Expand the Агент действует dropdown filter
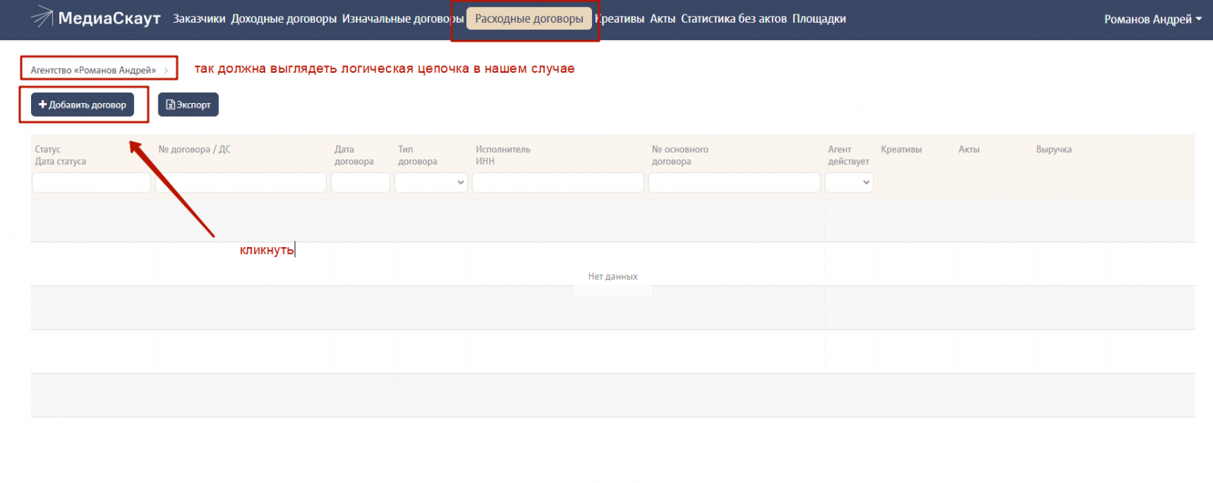Viewport: 1213px width, 483px height. point(848,183)
